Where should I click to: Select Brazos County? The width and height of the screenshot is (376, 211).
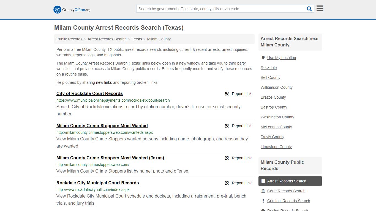273,97
